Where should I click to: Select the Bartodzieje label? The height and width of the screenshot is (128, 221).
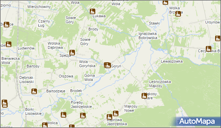pos(56,91)
